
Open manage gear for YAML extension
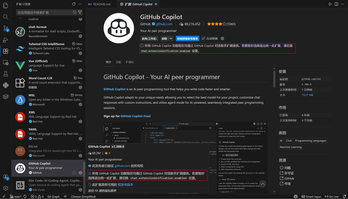coord(80,139)
